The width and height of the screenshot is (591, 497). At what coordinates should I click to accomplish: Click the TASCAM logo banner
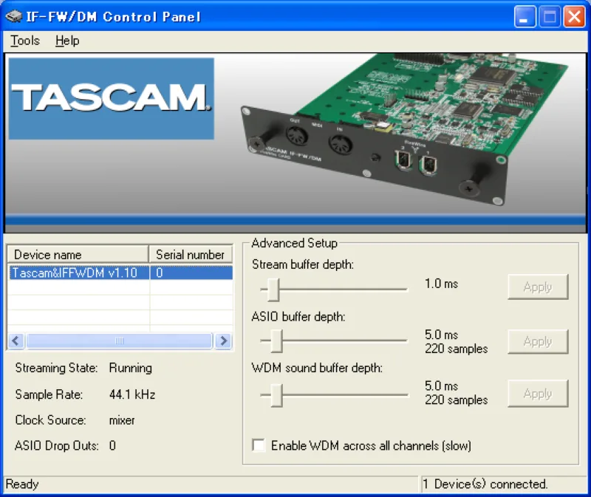112,98
